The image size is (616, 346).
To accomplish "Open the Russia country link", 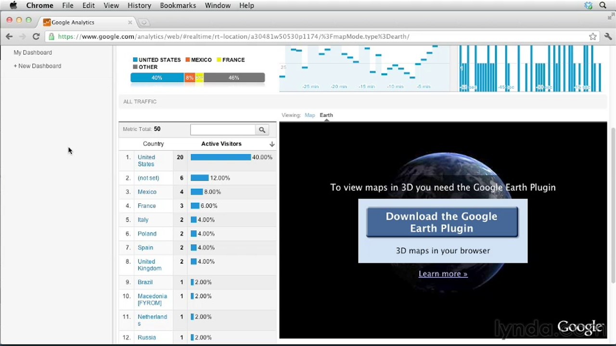I will 147,337.
